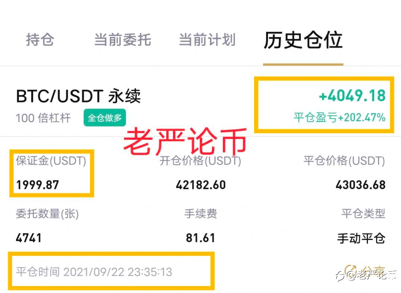401x293 pixels.
Task: Open the 当前委托 tab
Action: [123, 40]
